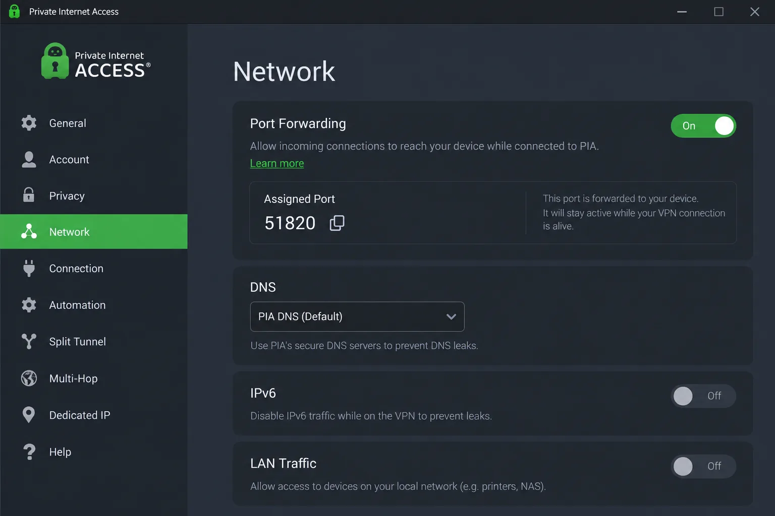Click the Split Tunnel fork icon
The width and height of the screenshot is (775, 516).
29,341
